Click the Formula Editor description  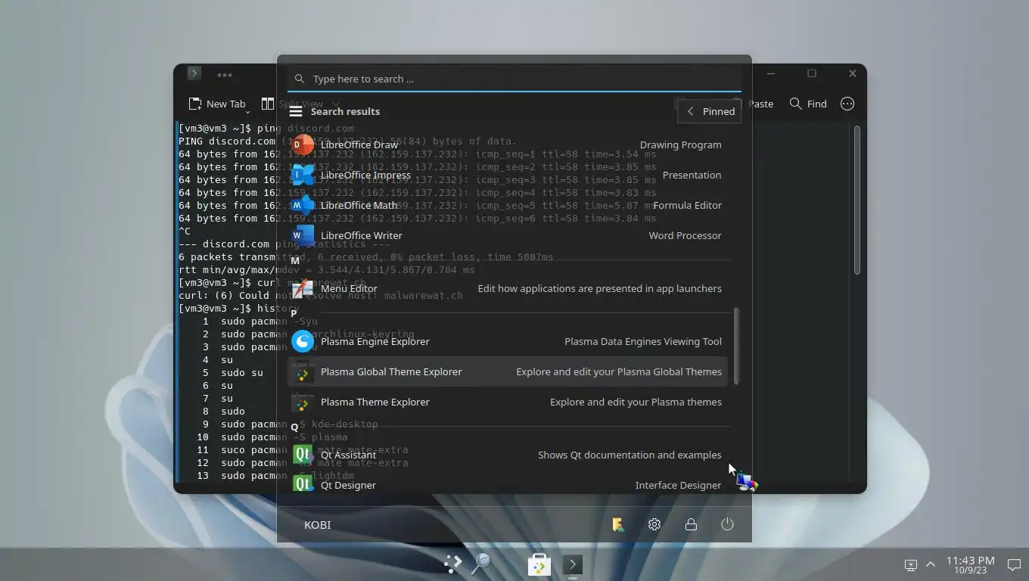(x=687, y=205)
